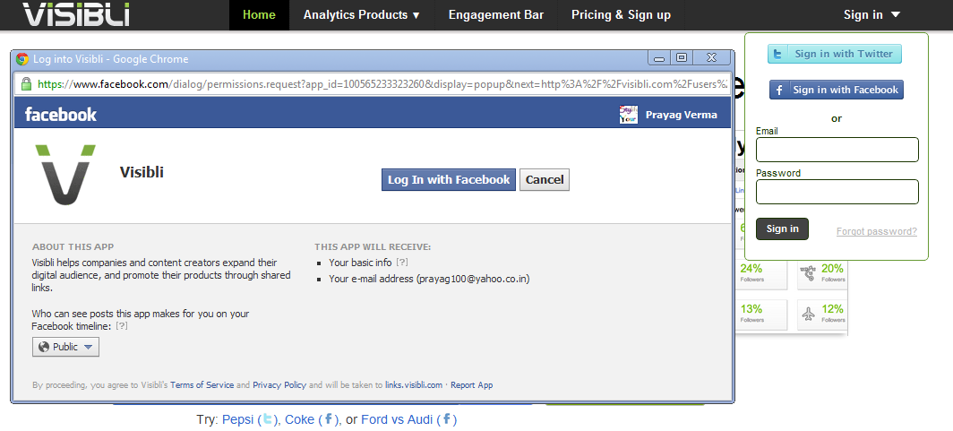Click Sign in with Facebook button
The height and width of the screenshot is (431, 953).
tap(837, 90)
